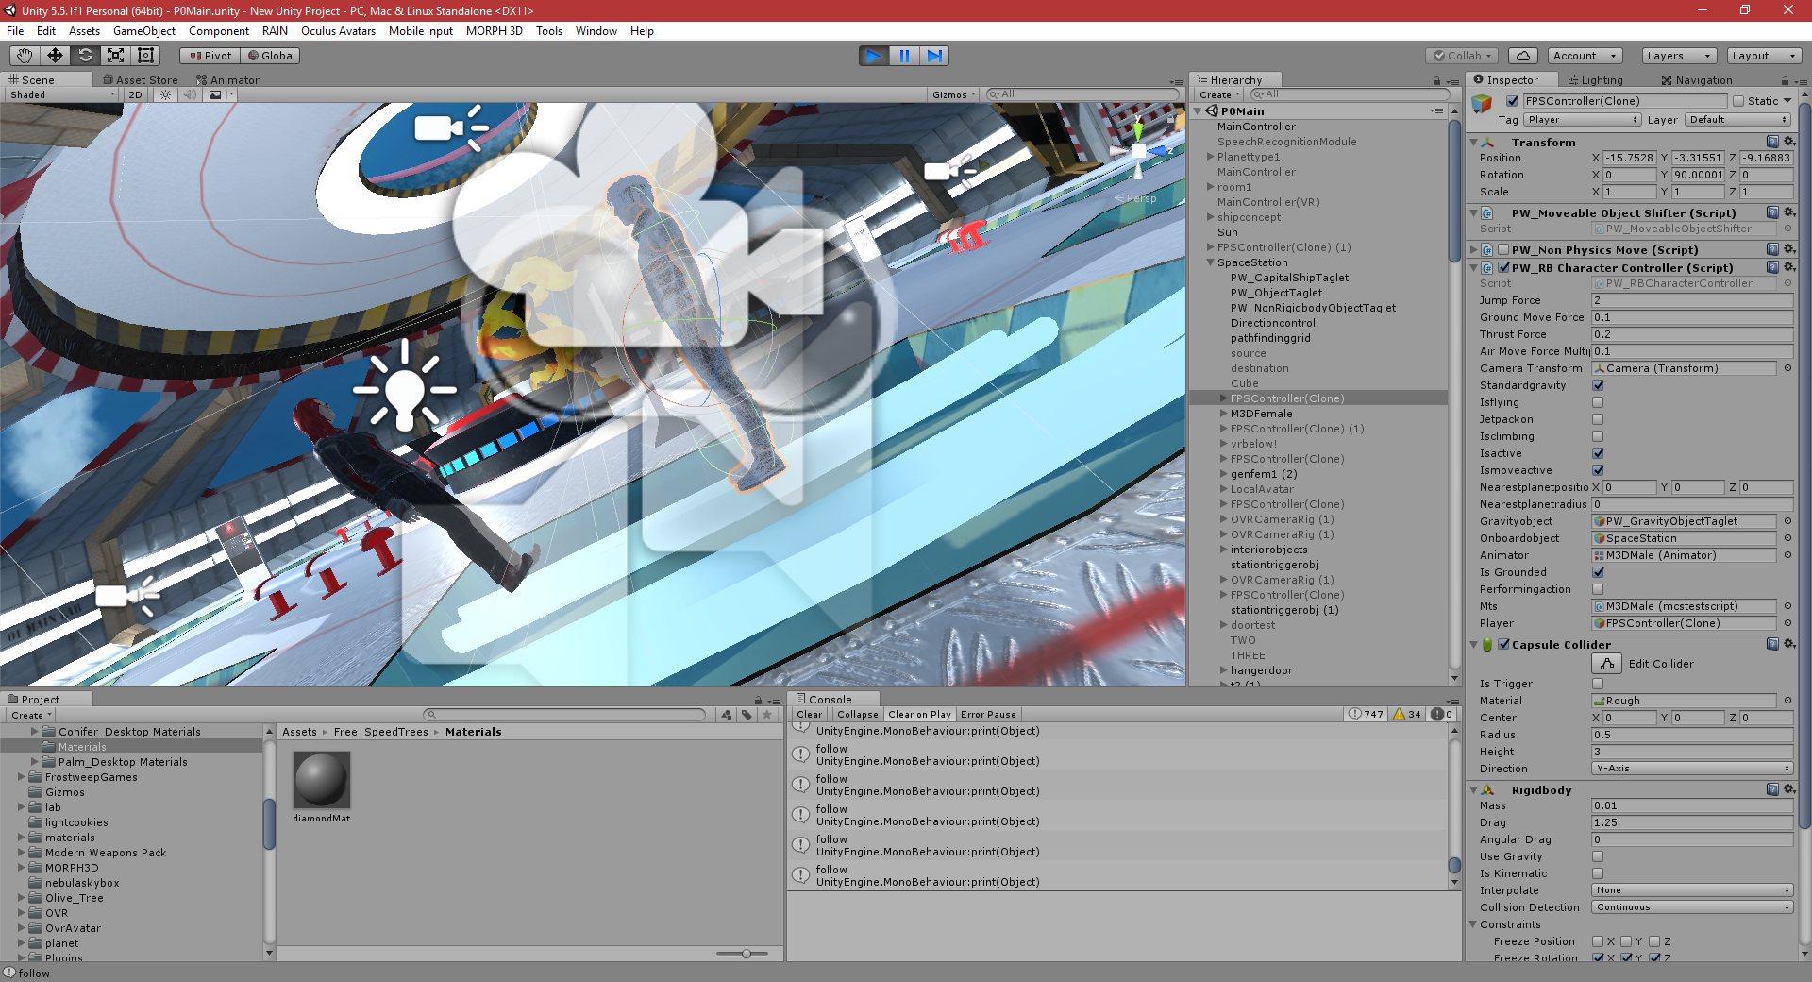
Task: Open the cloud services icon
Action: point(1523,56)
